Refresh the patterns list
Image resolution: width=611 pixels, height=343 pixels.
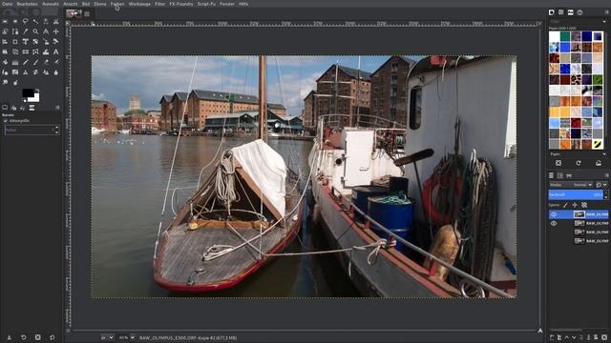click(x=579, y=163)
